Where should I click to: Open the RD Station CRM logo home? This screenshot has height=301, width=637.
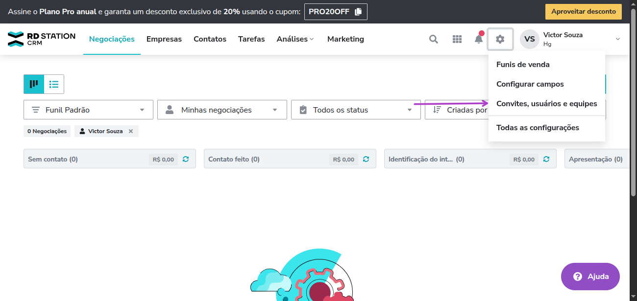42,39
